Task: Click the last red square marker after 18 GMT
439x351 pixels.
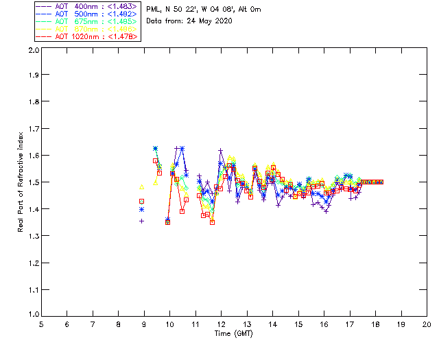Action: (381, 182)
